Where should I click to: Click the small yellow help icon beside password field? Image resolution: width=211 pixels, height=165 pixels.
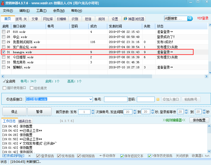tap(158, 99)
